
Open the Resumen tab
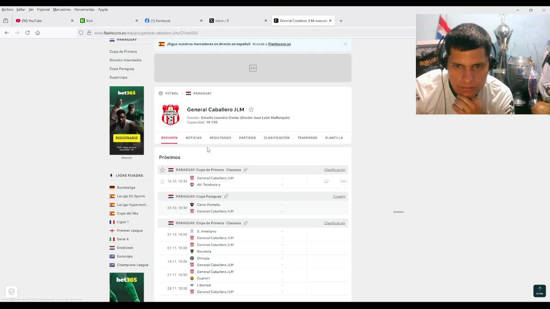pyautogui.click(x=169, y=138)
